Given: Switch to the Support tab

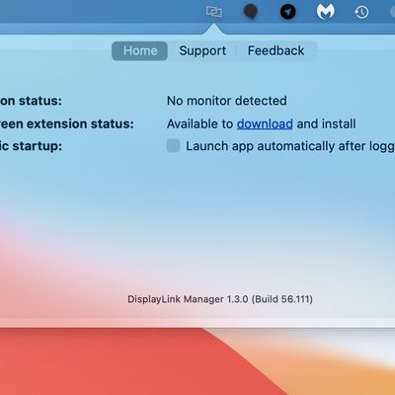Looking at the screenshot, I should click(x=202, y=50).
